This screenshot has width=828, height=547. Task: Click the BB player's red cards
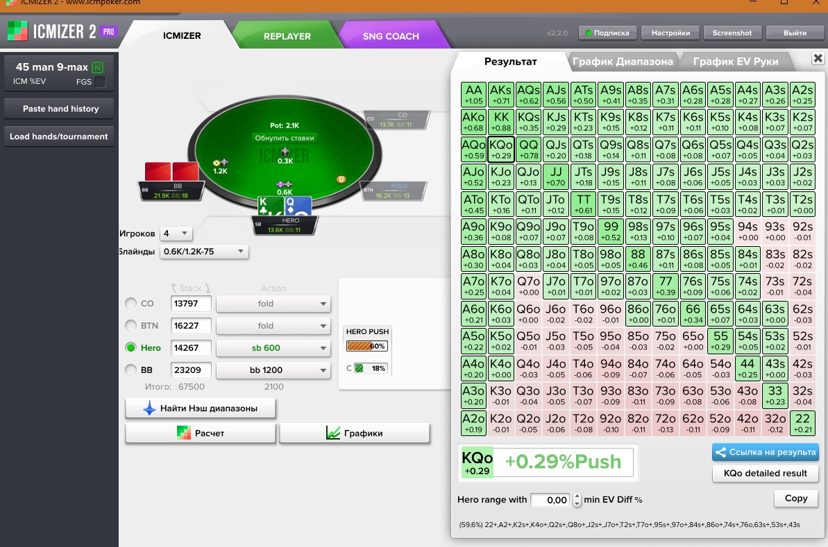(171, 171)
